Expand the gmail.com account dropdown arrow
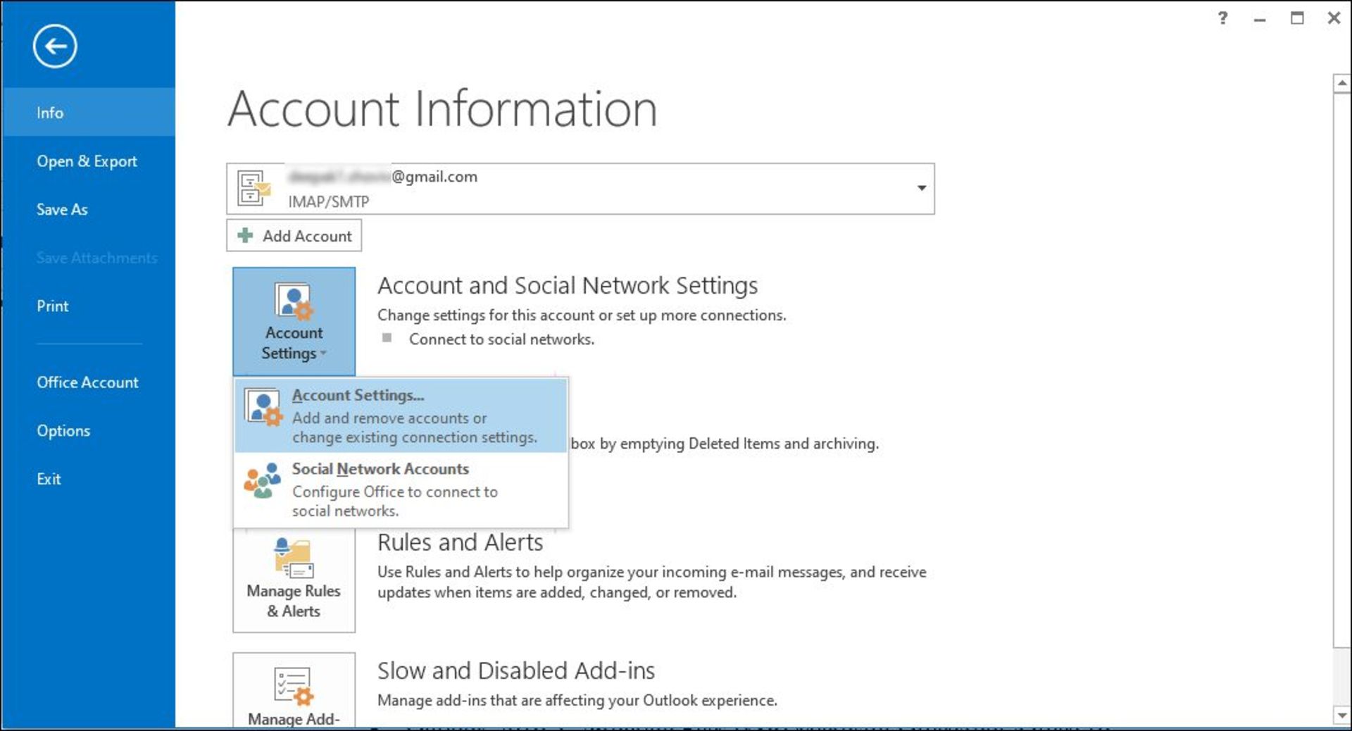 (921, 188)
